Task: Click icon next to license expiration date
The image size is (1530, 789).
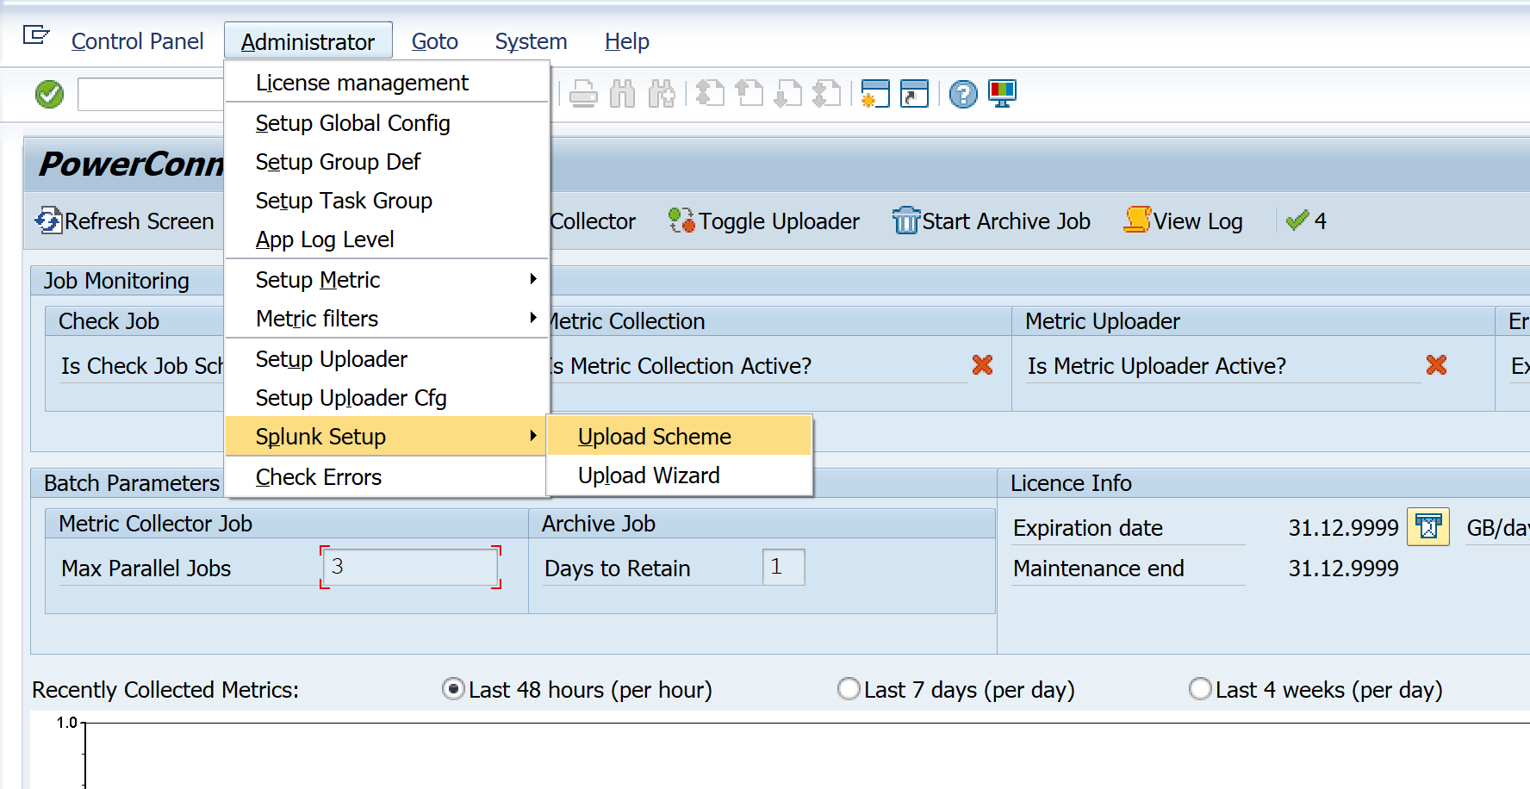Action: (1427, 527)
